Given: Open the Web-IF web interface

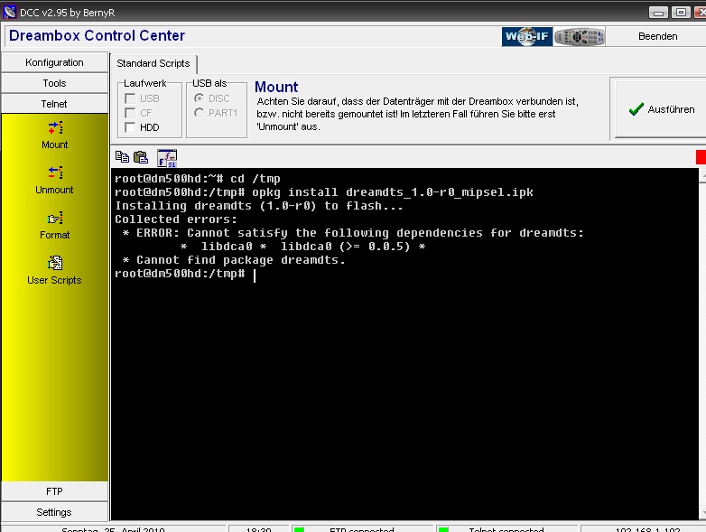Looking at the screenshot, I should (527, 36).
